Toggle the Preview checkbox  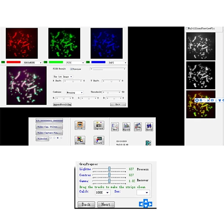coord(71,69)
